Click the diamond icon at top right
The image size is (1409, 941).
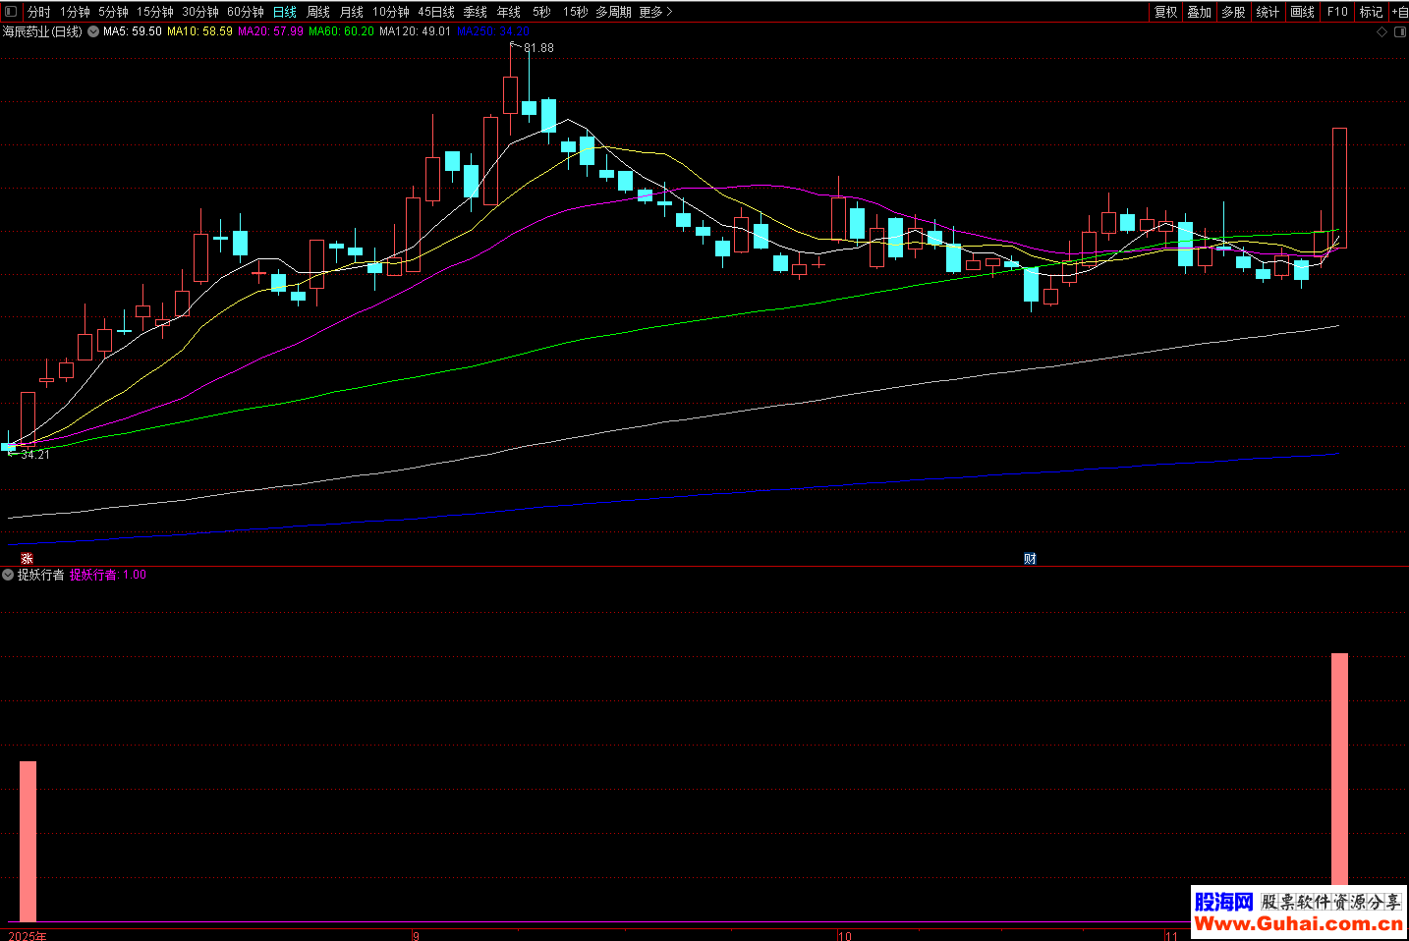(x=1381, y=32)
